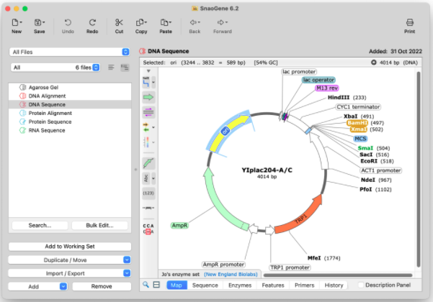Image resolution: width=433 pixels, height=302 pixels.
Task: Click the Cut scissors icon
Action: point(119,22)
